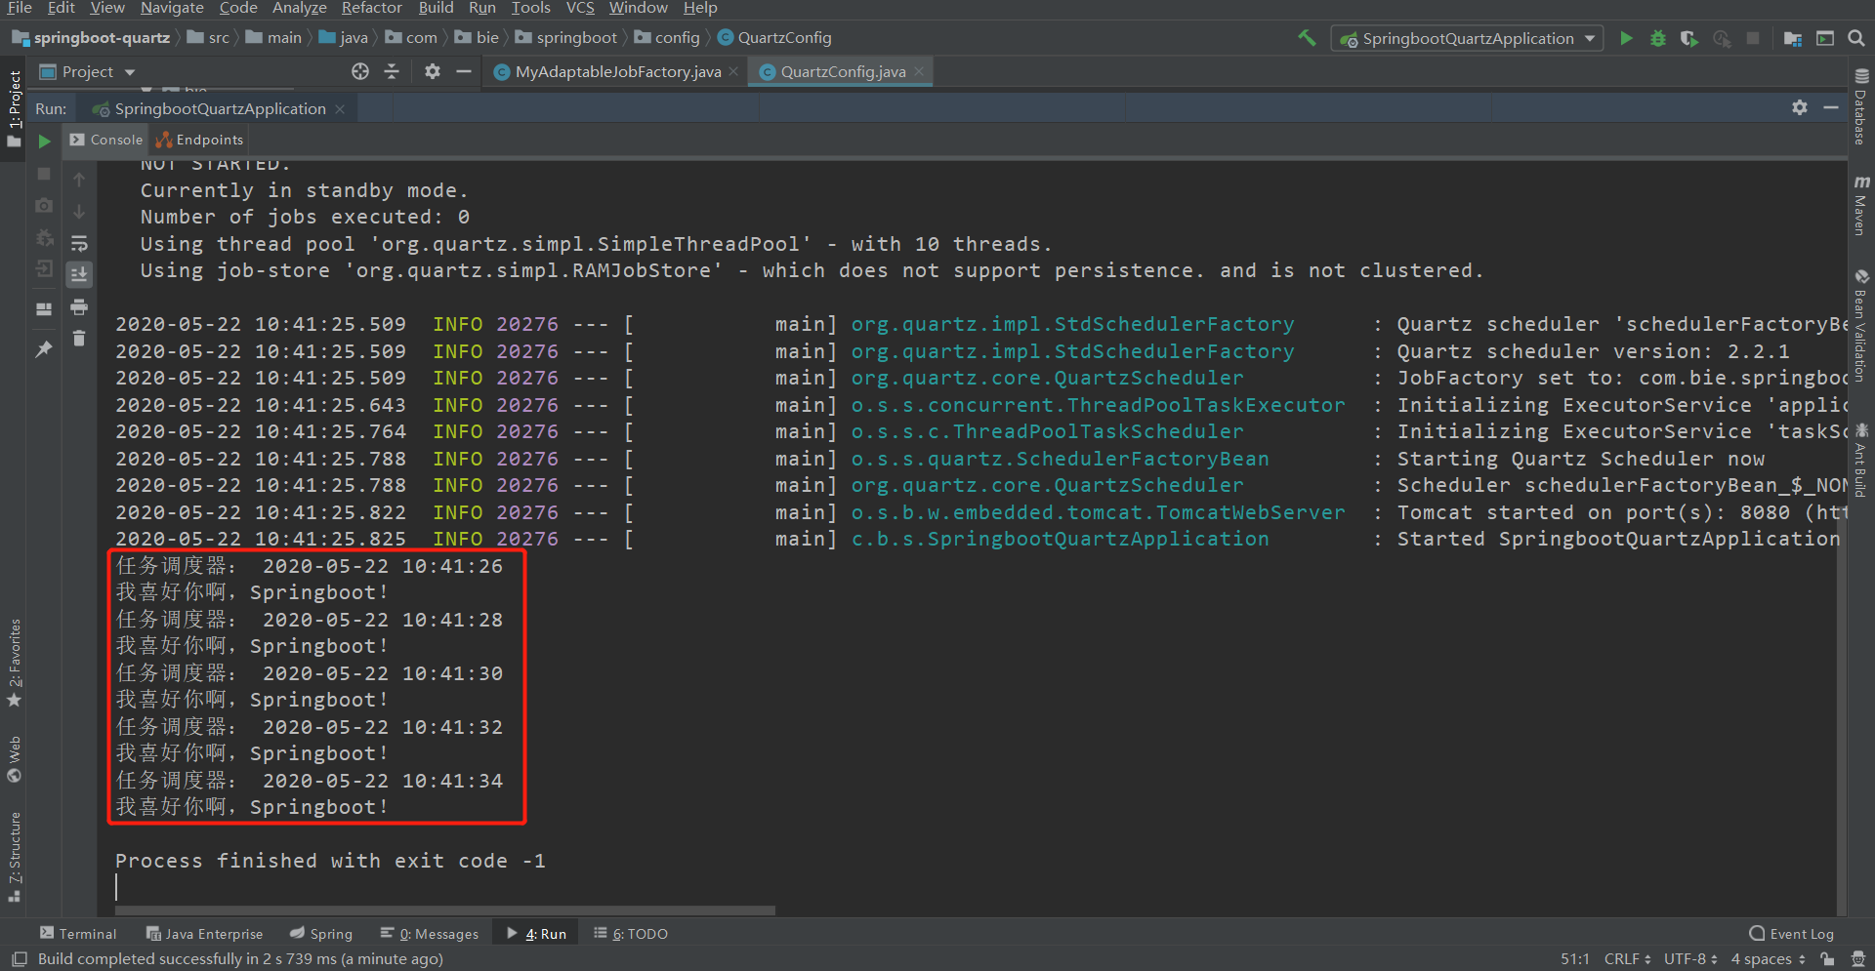Toggle scroll to end of console

pyautogui.click(x=79, y=274)
